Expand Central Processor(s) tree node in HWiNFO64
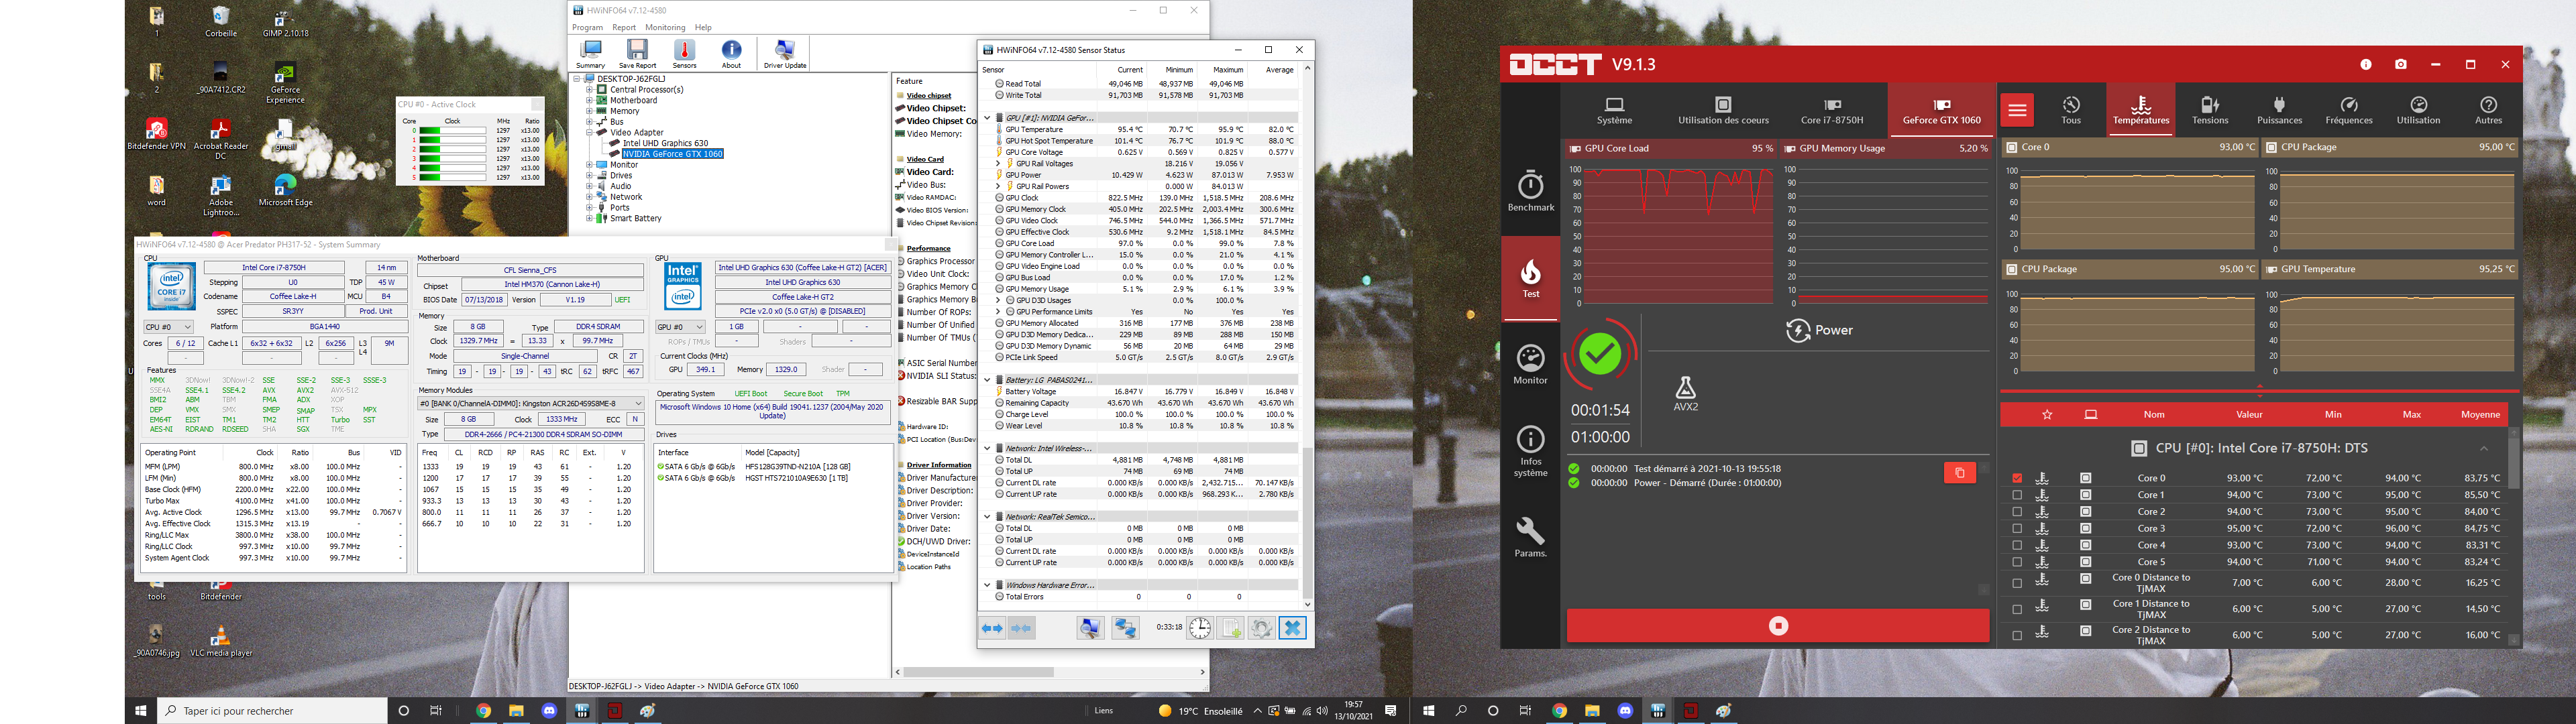 (x=590, y=90)
